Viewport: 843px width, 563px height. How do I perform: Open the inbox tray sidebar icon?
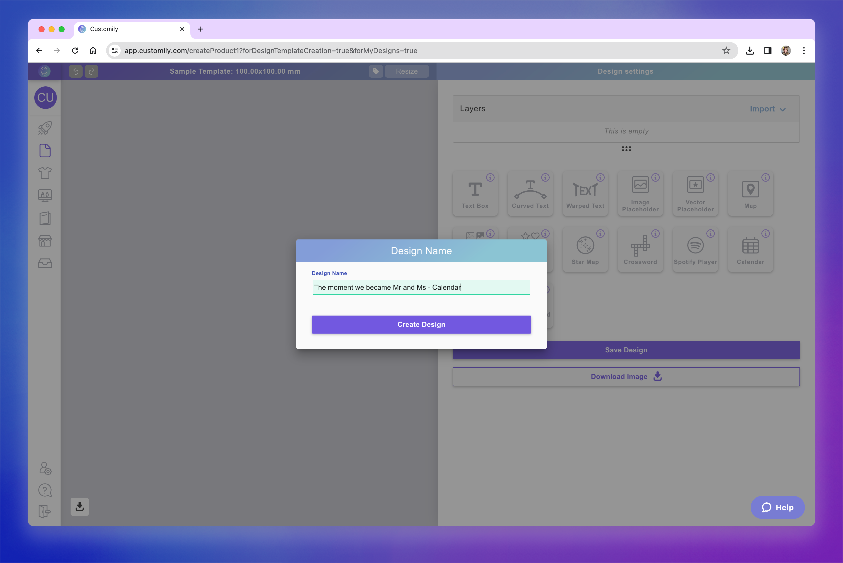(45, 263)
